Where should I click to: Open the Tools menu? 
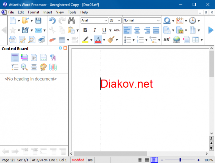72,12
